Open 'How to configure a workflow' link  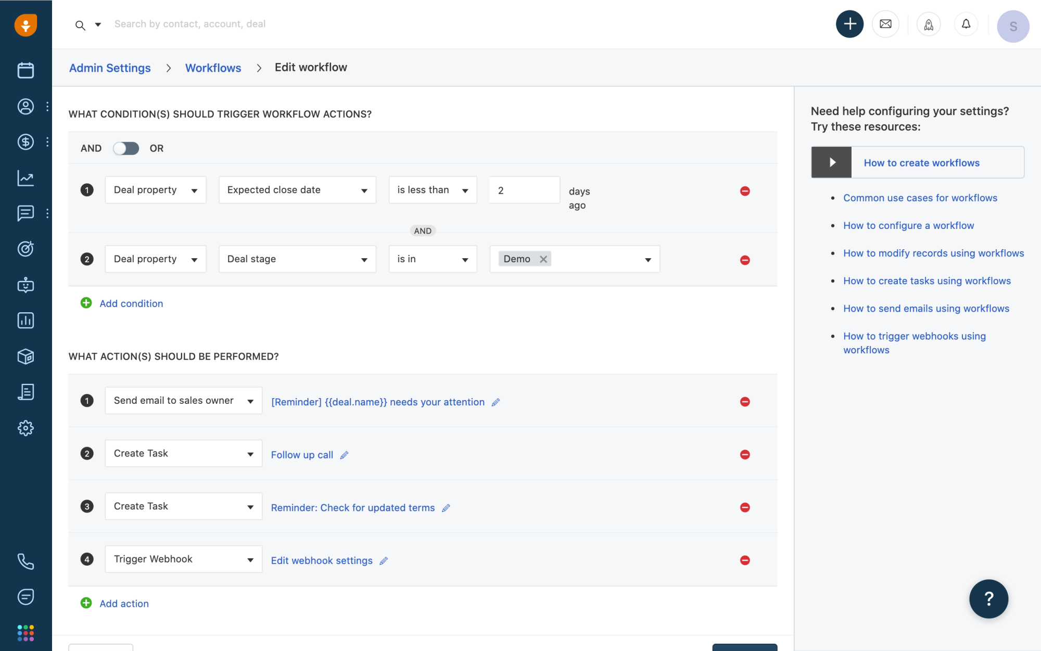point(908,225)
